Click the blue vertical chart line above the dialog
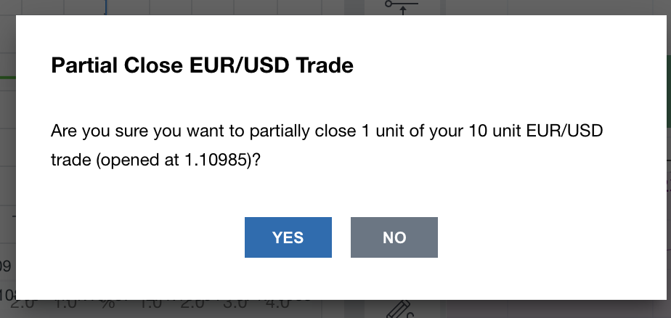This screenshot has width=671, height=318. coord(105,7)
